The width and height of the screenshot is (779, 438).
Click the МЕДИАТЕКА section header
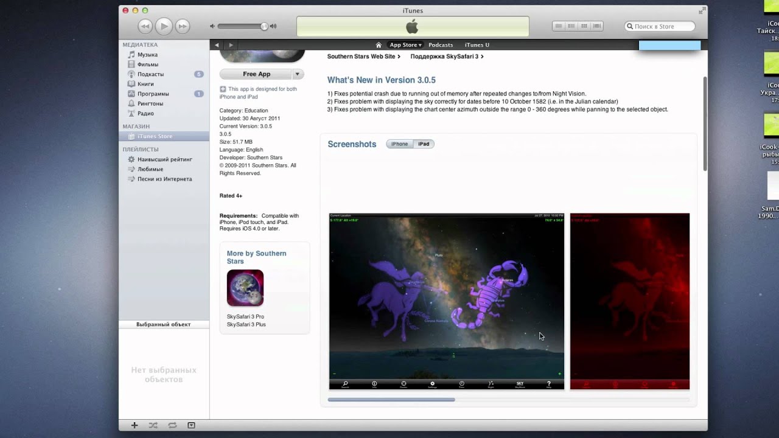(140, 45)
